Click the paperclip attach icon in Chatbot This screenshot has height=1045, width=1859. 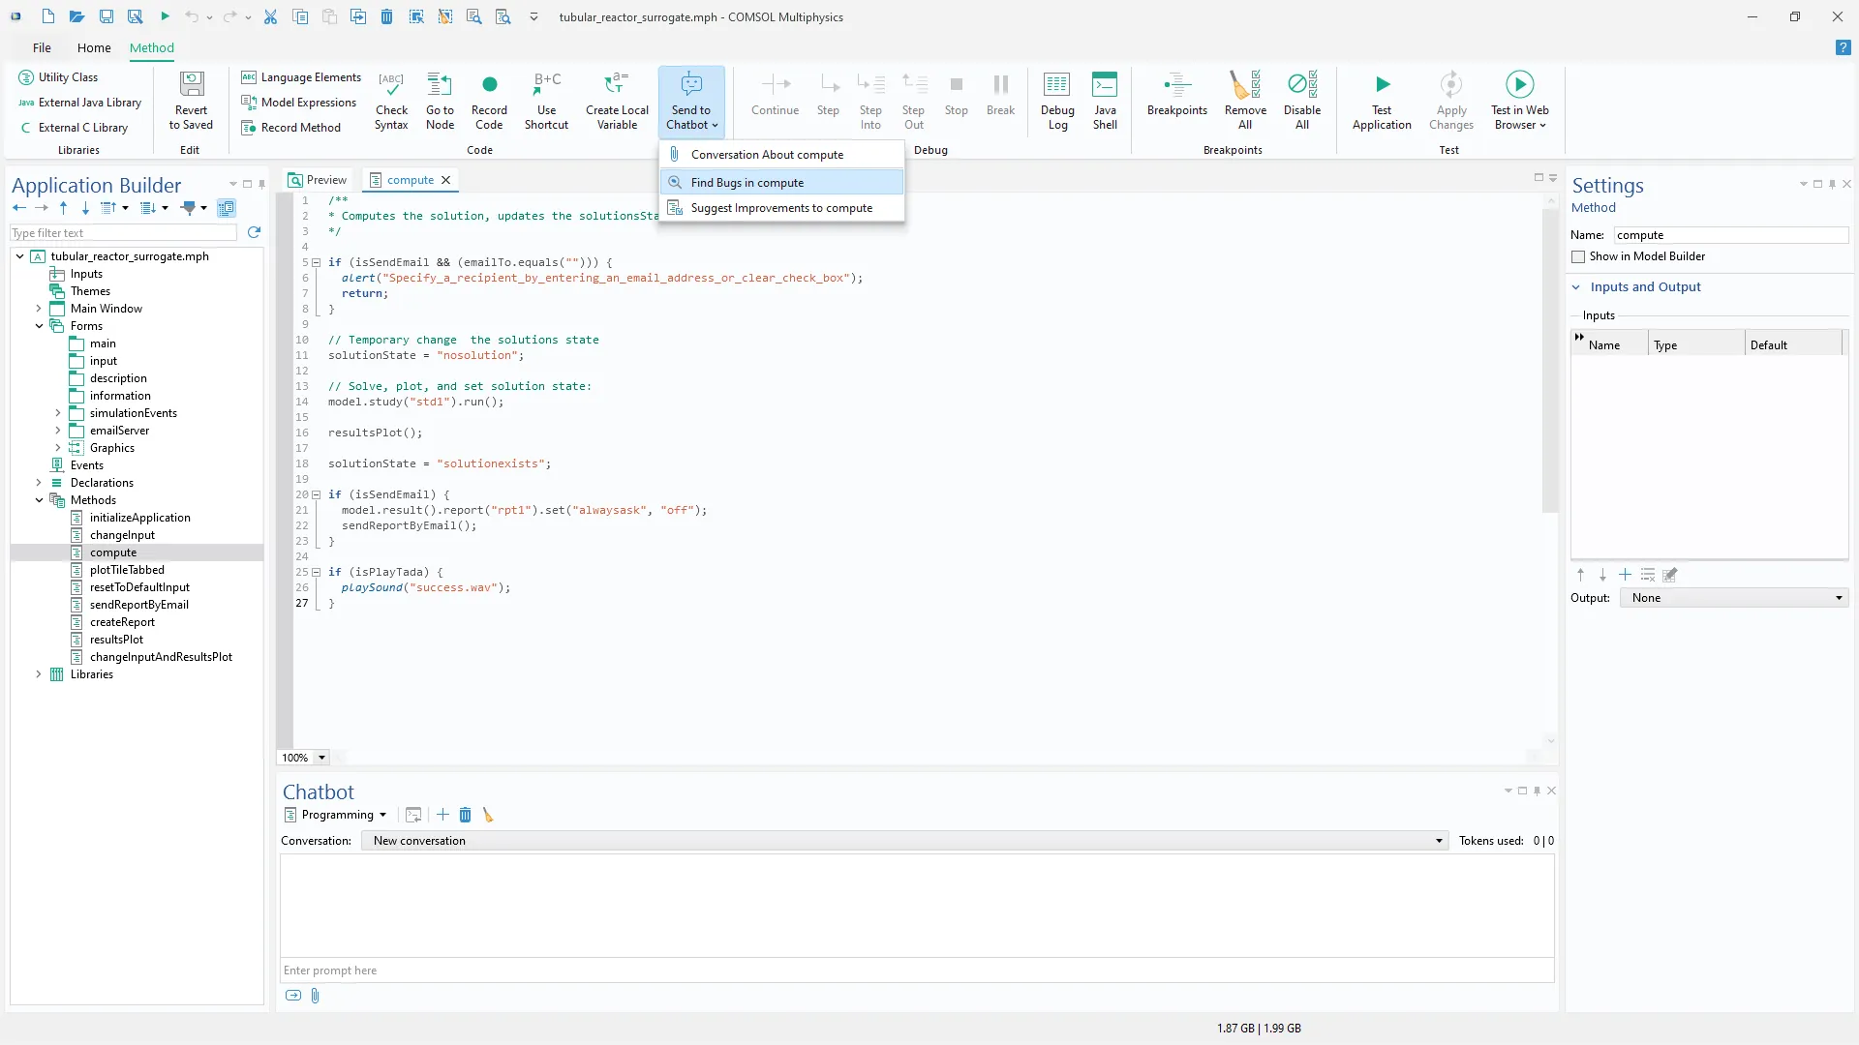[x=315, y=996]
